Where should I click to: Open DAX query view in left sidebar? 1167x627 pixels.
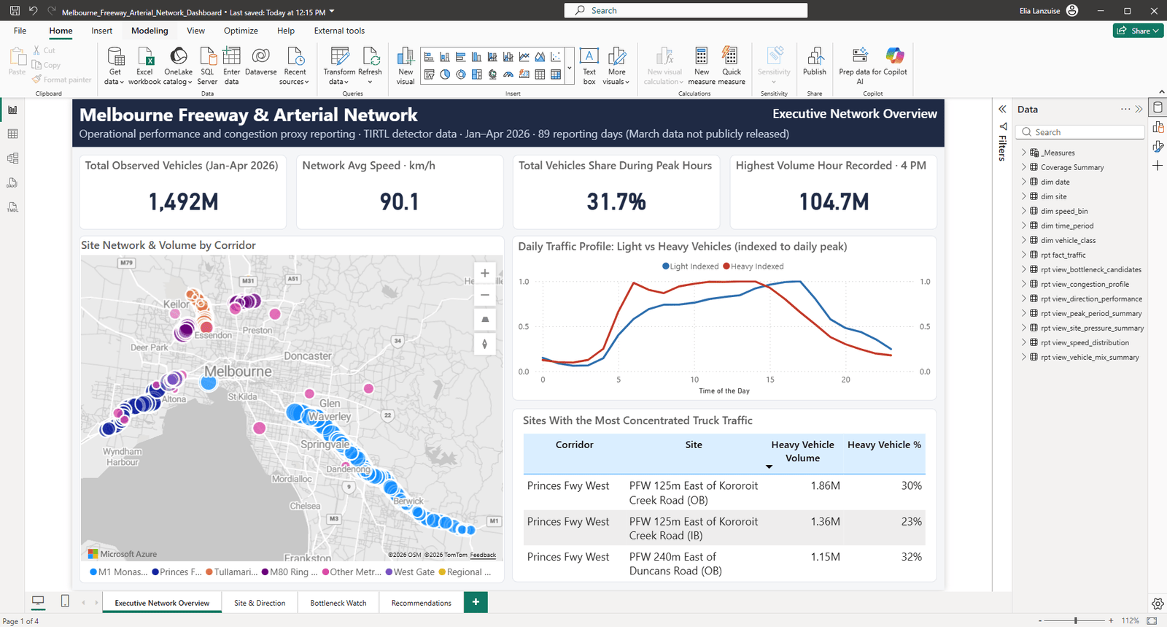tap(12, 183)
